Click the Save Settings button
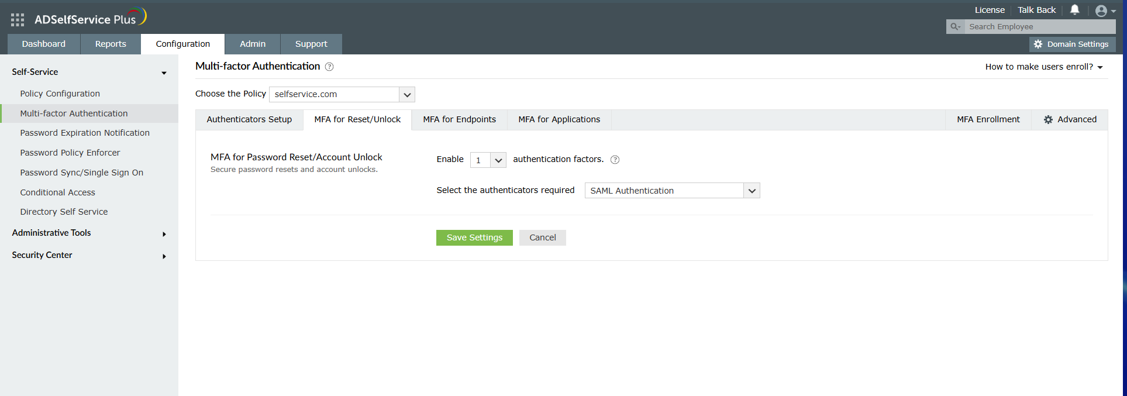Screen dimensions: 1127x396 point(474,237)
